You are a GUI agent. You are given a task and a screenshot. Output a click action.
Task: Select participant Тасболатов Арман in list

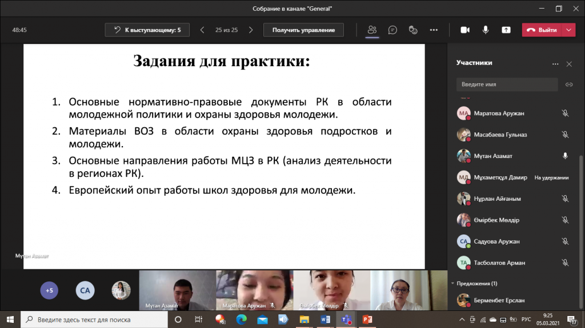point(499,263)
